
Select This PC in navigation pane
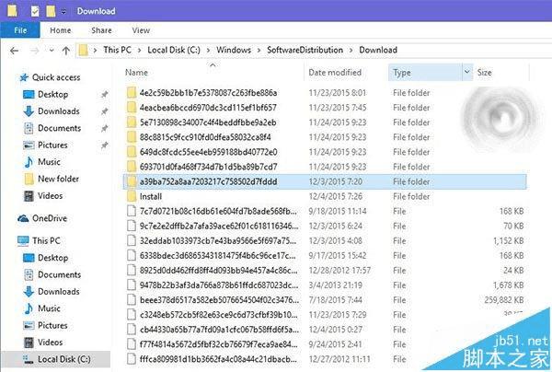46,241
